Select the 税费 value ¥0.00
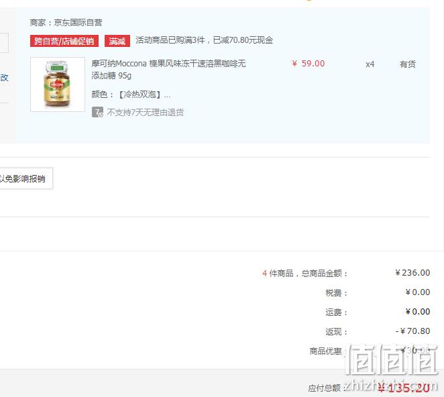The image size is (444, 397). click(418, 292)
